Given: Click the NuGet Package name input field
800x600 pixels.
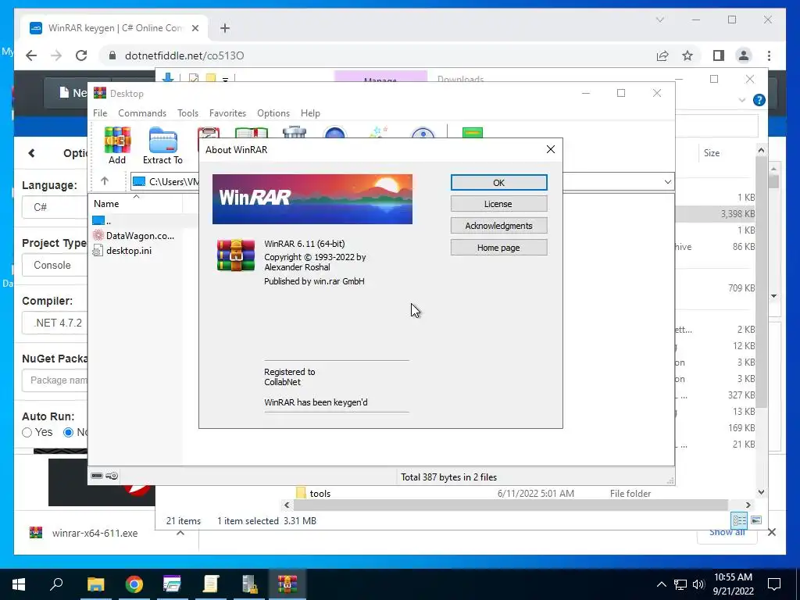Looking at the screenshot, I should click(55, 380).
